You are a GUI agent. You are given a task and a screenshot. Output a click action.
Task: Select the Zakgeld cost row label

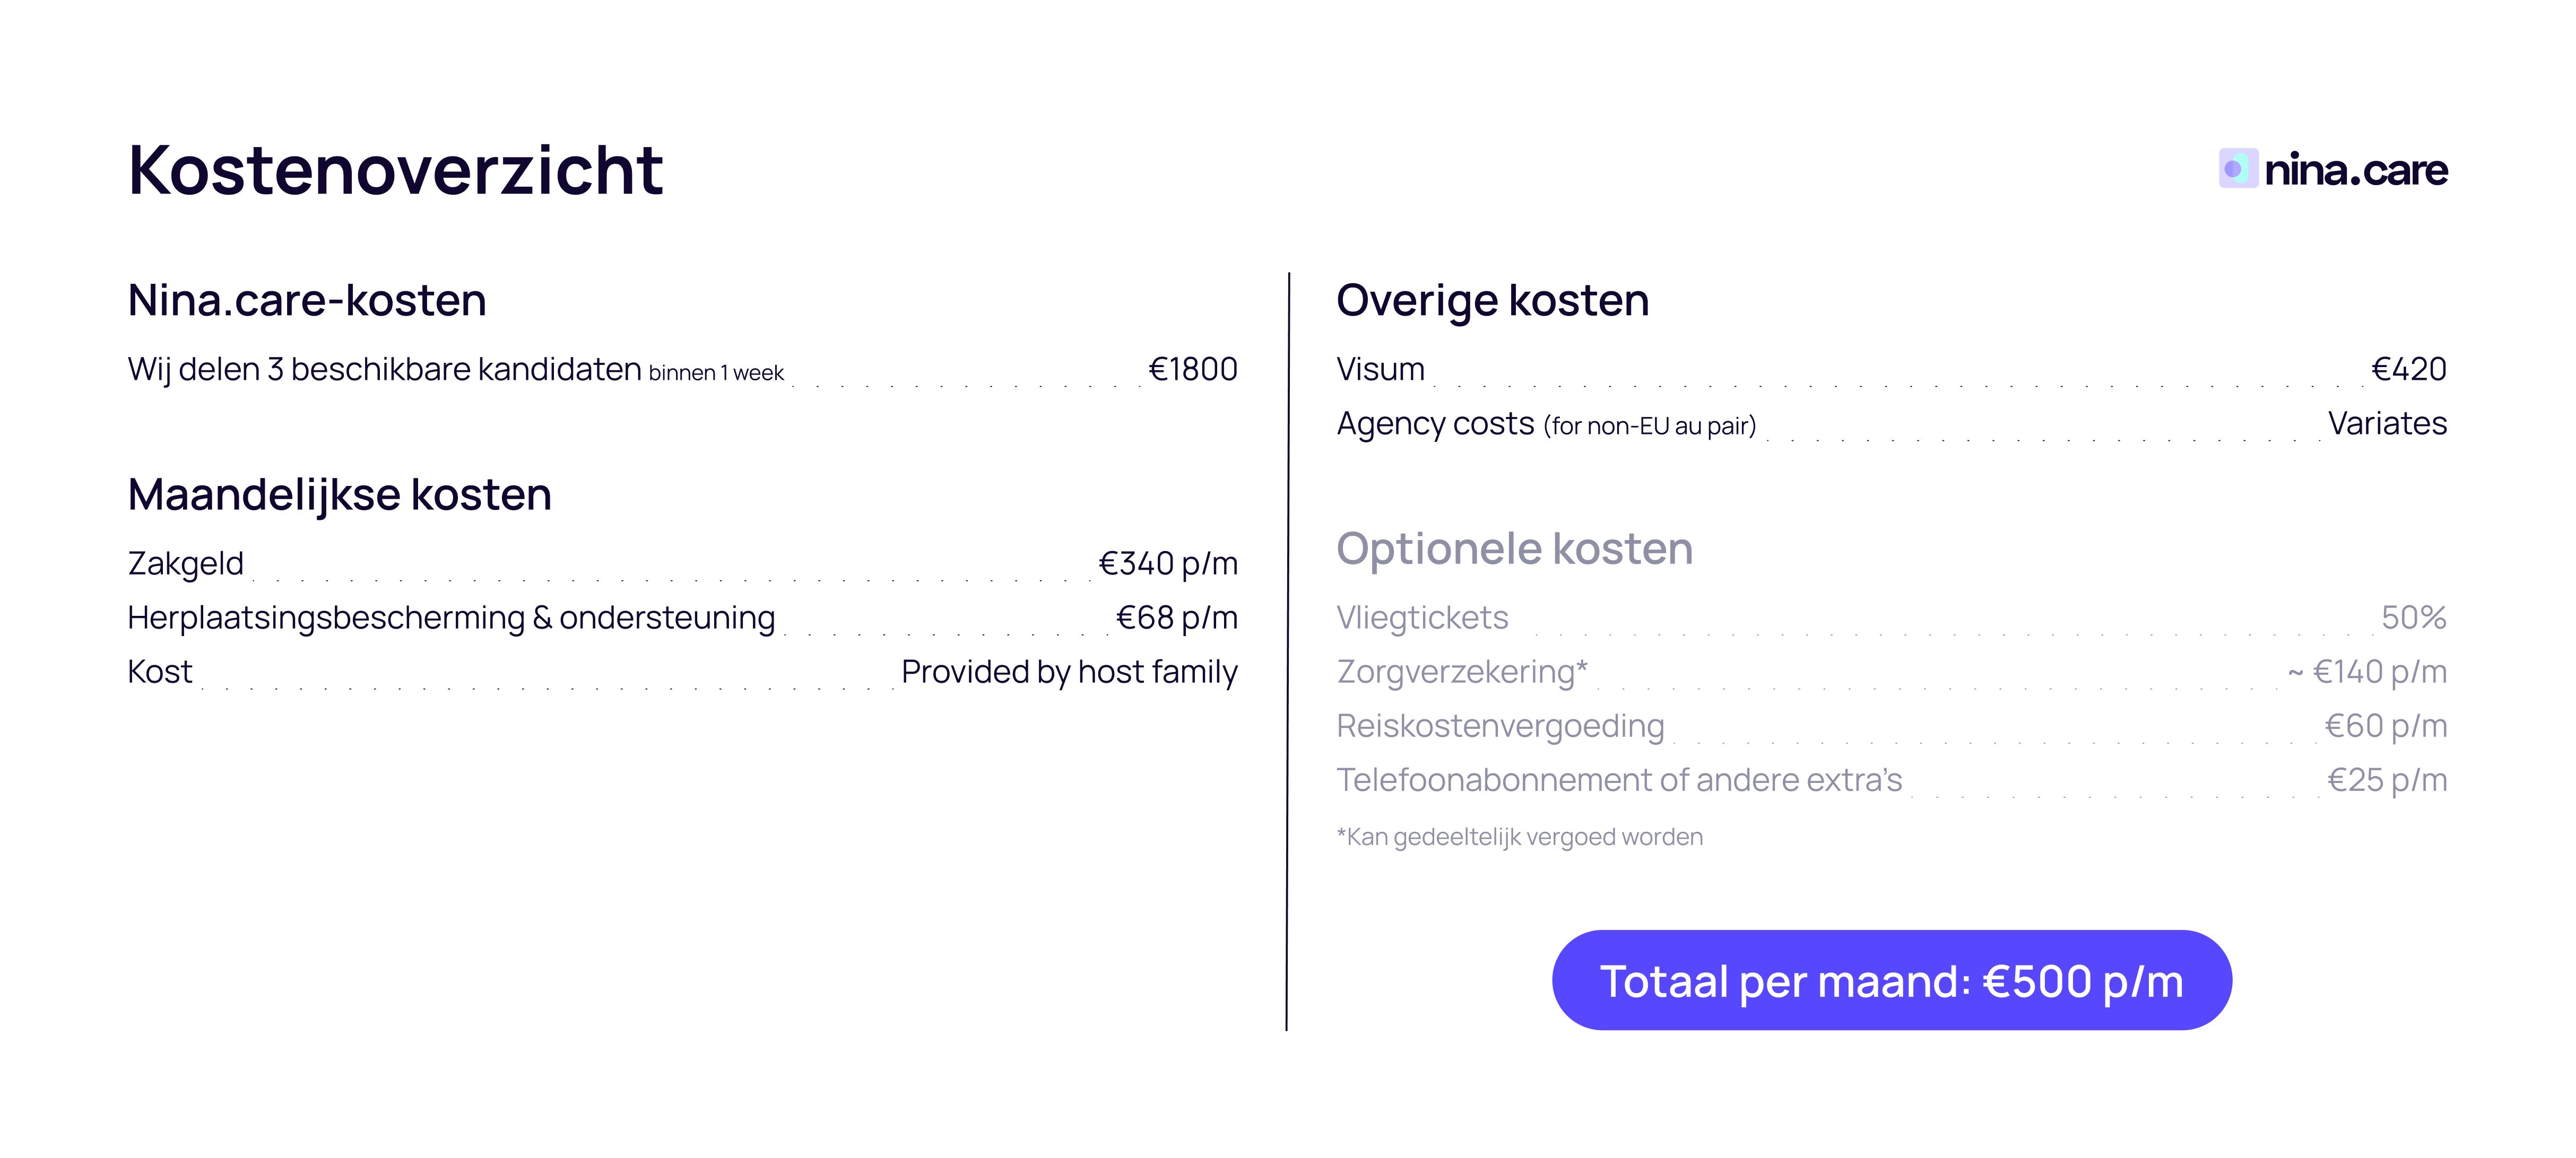(186, 563)
